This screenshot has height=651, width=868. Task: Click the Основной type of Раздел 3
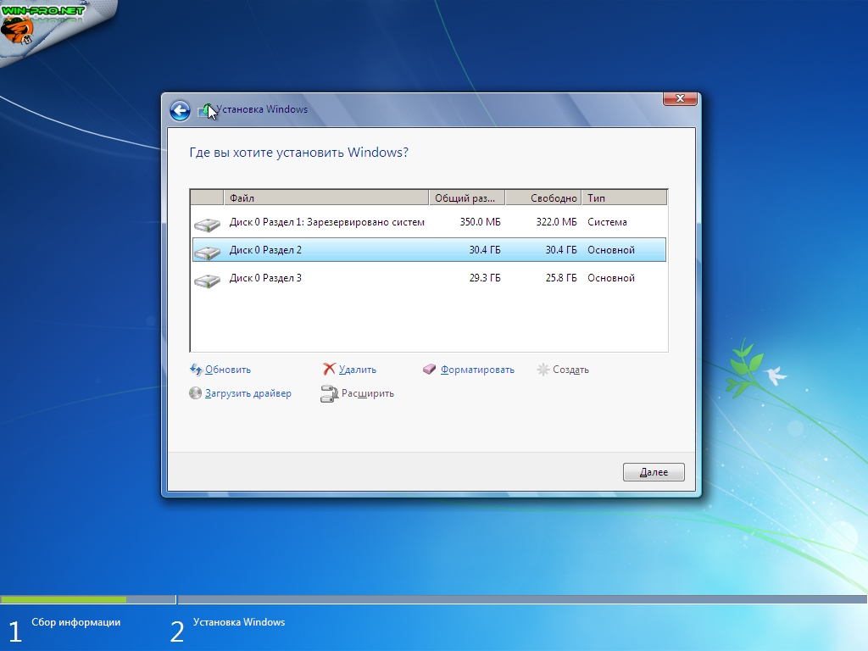coord(611,278)
